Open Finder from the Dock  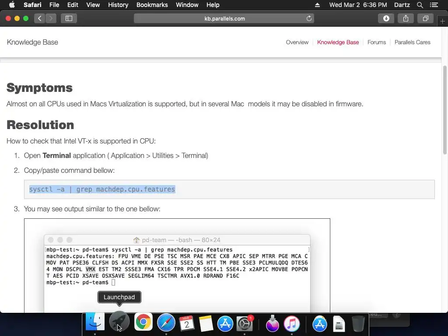click(95, 322)
